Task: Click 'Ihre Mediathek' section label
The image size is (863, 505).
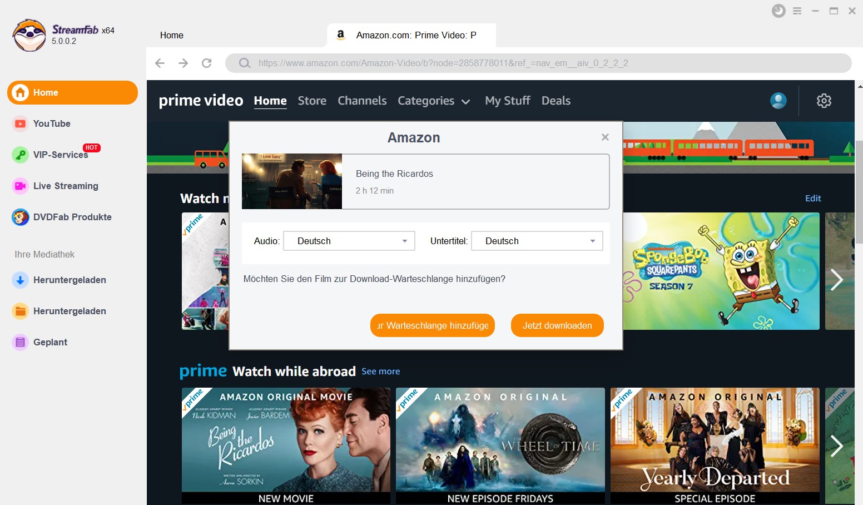Action: click(44, 254)
